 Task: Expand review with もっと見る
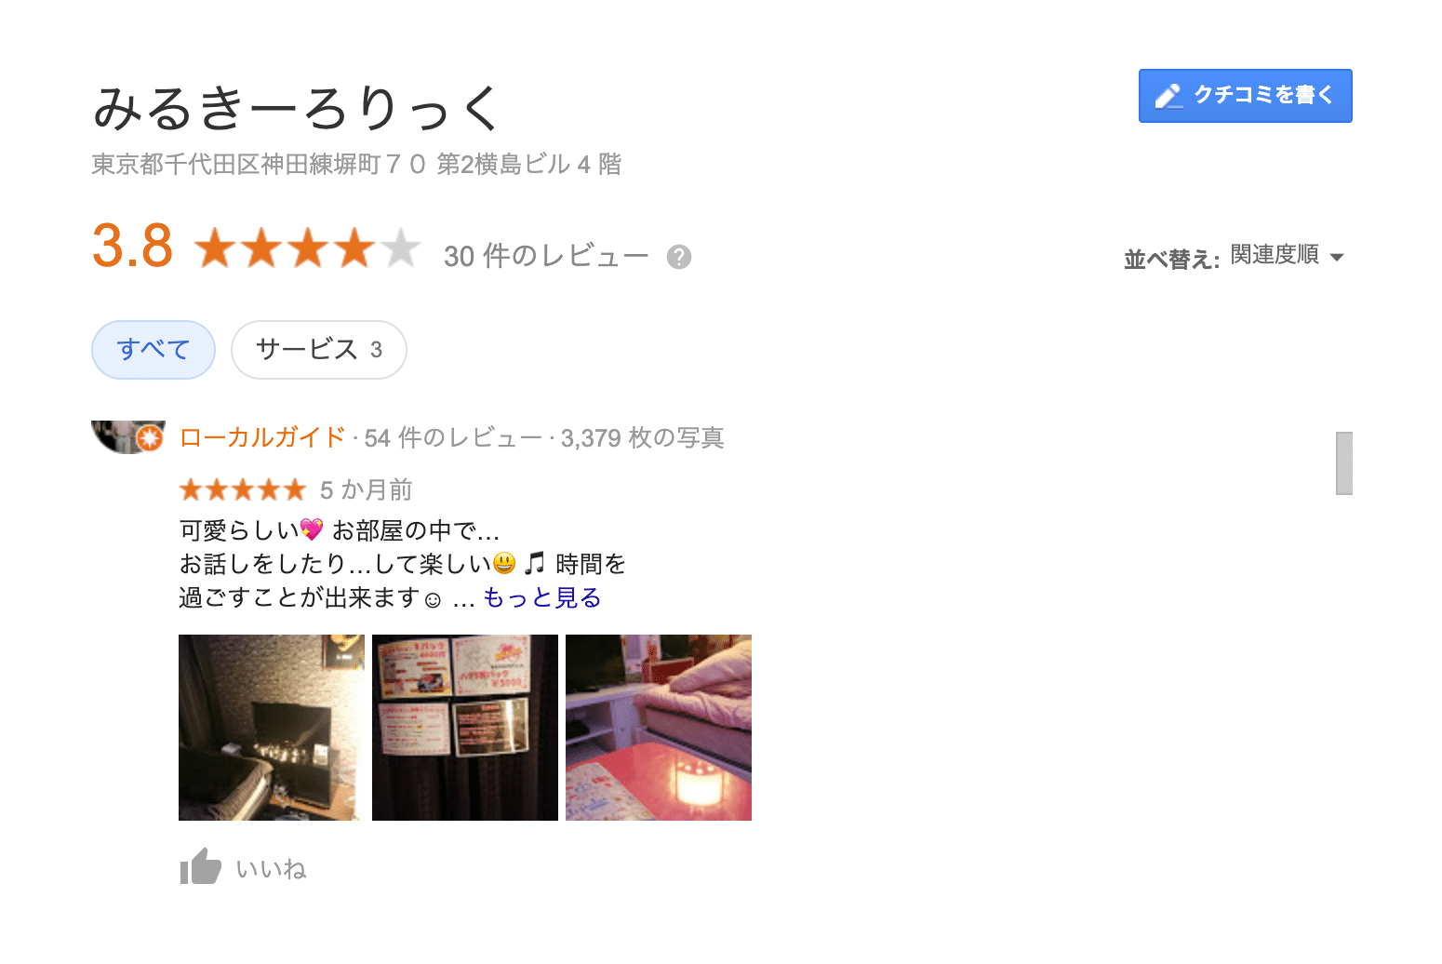tap(541, 597)
